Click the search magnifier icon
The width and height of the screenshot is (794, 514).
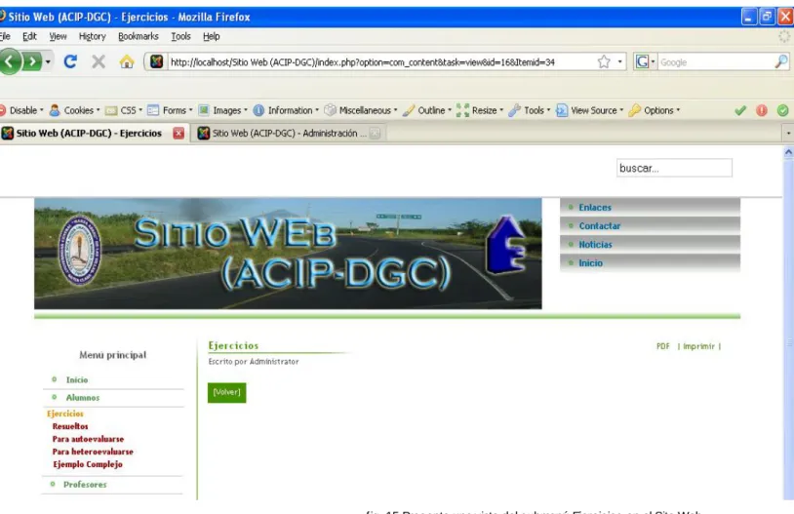781,61
